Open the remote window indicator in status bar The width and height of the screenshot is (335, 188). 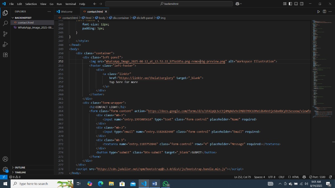coord(4,177)
